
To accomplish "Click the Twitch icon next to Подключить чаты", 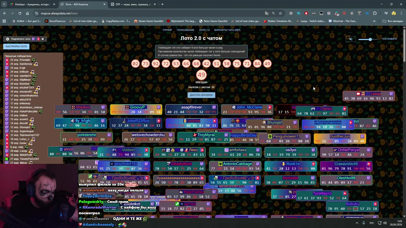I will pos(33,39).
